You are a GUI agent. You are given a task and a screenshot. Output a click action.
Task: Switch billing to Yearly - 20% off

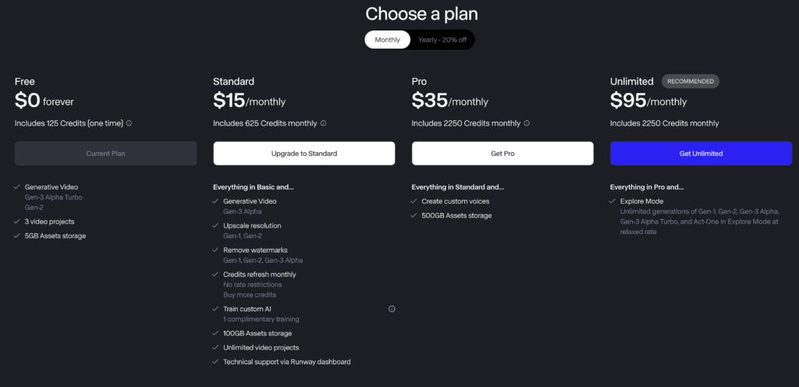(x=442, y=40)
